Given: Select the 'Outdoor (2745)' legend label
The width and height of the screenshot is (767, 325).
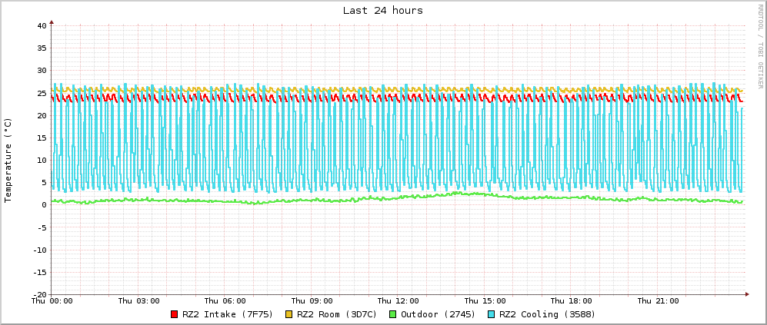Looking at the screenshot, I should (439, 314).
